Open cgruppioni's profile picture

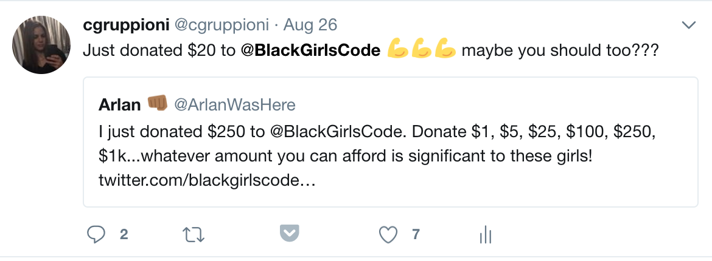click(x=41, y=44)
